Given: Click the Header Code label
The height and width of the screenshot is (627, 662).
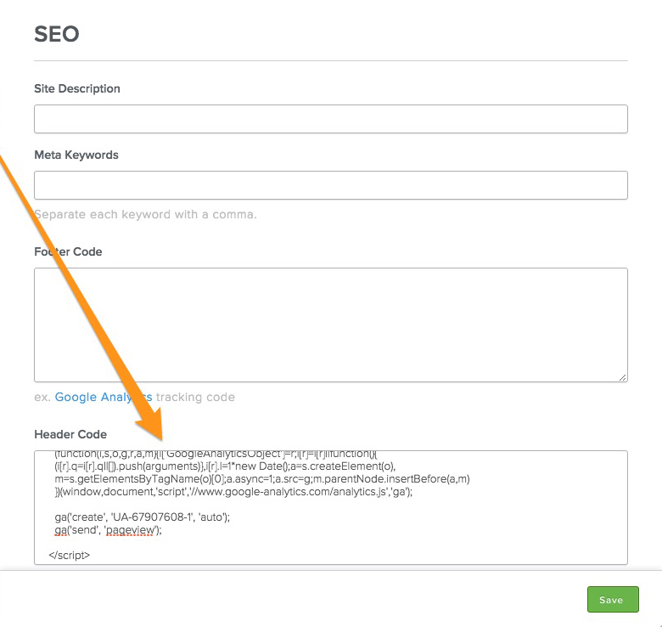Looking at the screenshot, I should (70, 434).
